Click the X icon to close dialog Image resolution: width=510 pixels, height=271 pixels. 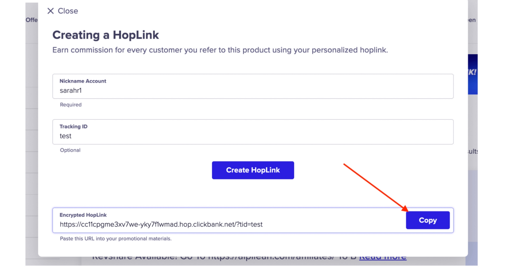(50, 11)
